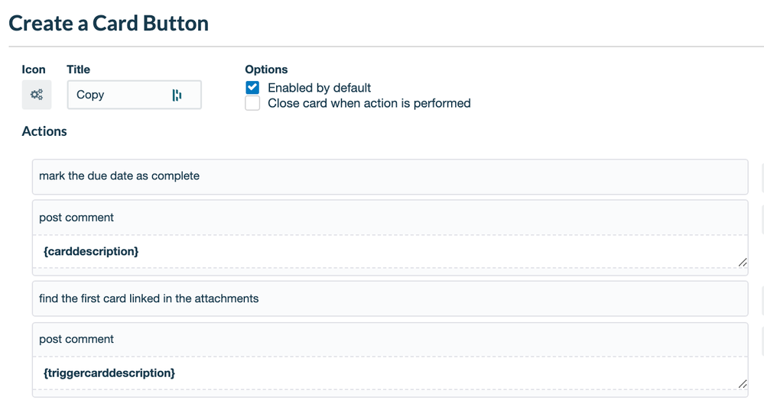Viewport: 764px width, 413px height.
Task: Click the Create a Card Button heading
Action: click(109, 24)
